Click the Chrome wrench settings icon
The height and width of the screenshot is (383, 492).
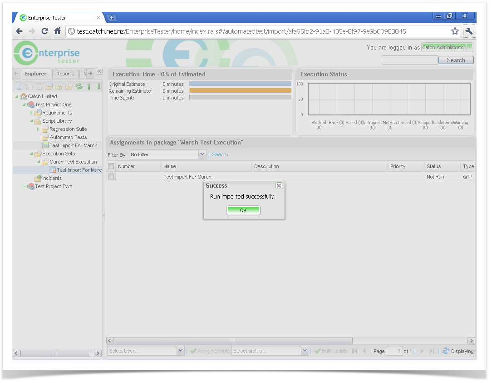[469, 31]
